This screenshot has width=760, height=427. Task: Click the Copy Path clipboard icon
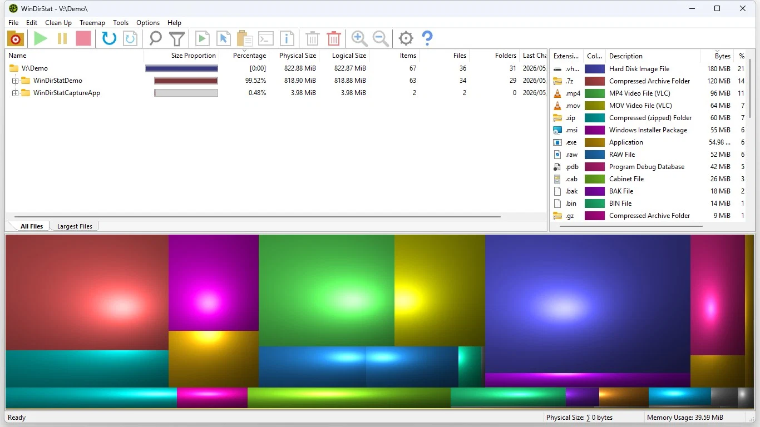click(x=244, y=38)
